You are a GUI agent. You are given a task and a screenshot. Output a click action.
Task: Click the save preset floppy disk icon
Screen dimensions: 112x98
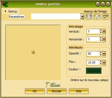click(89, 16)
